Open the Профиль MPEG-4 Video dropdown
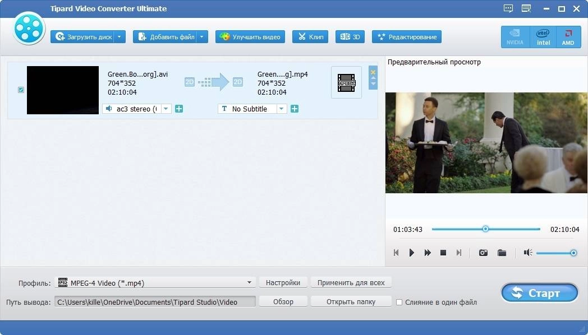This screenshot has width=588, height=335. [155, 282]
